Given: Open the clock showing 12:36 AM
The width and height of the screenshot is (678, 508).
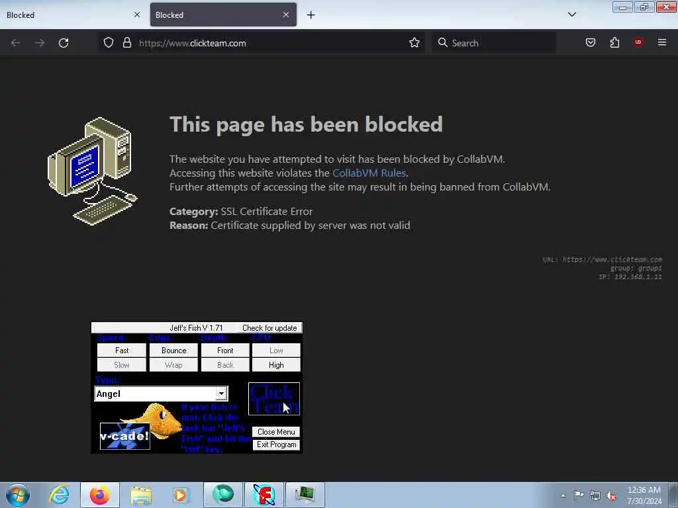Looking at the screenshot, I should point(644,495).
